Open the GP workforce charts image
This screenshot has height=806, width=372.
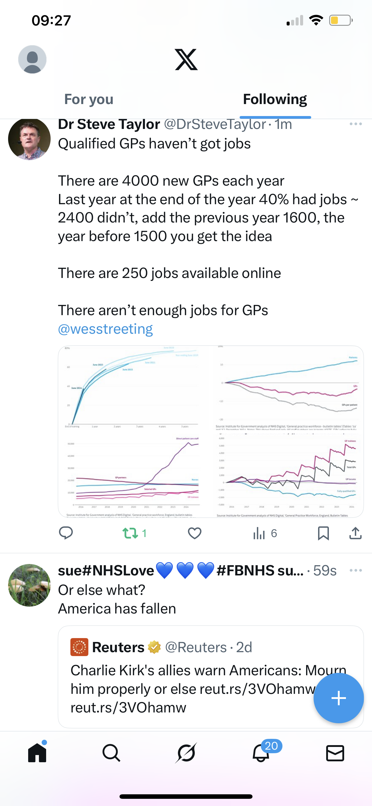coord(211,431)
